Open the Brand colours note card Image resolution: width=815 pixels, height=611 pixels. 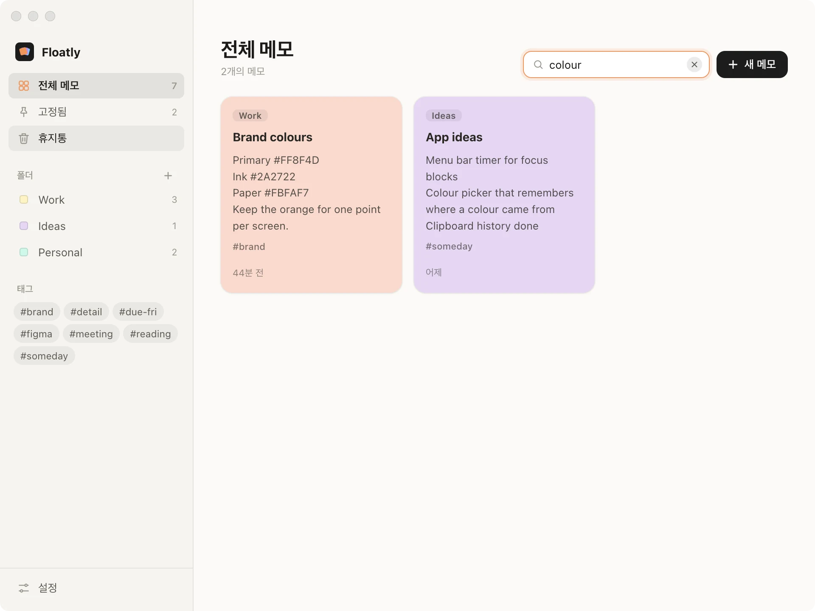tap(311, 195)
